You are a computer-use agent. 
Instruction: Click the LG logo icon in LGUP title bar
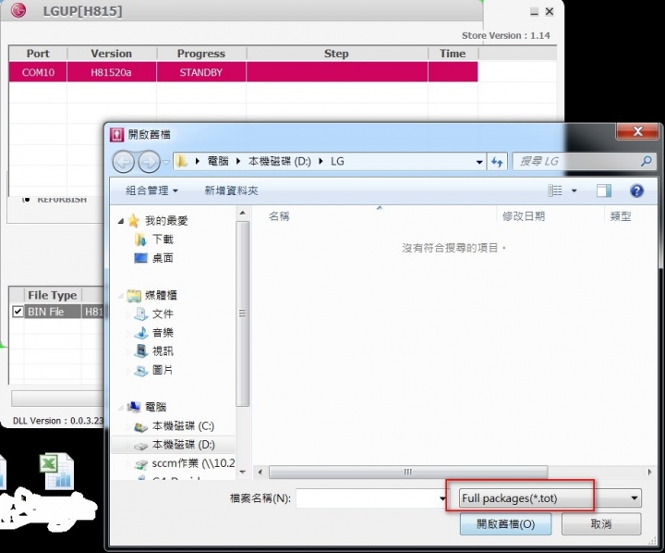coord(18,10)
